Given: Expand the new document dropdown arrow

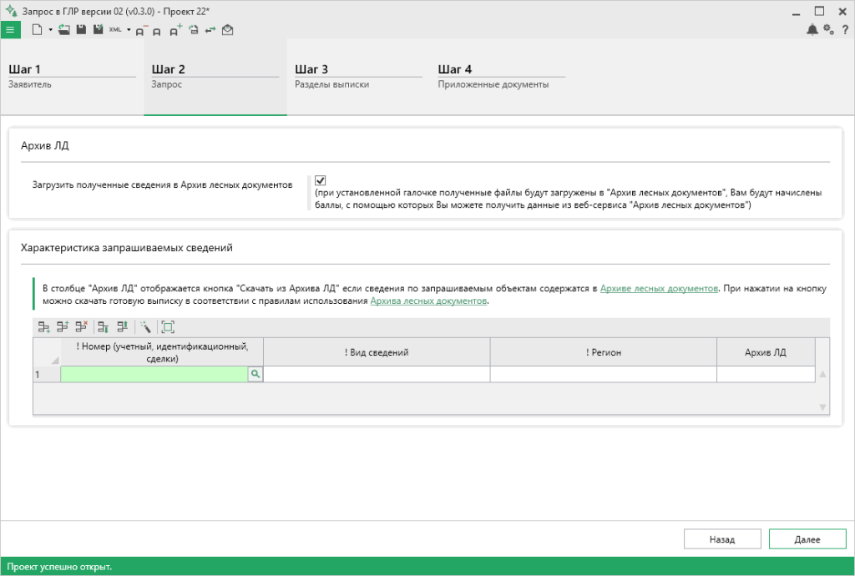Looking at the screenshot, I should (x=50, y=29).
